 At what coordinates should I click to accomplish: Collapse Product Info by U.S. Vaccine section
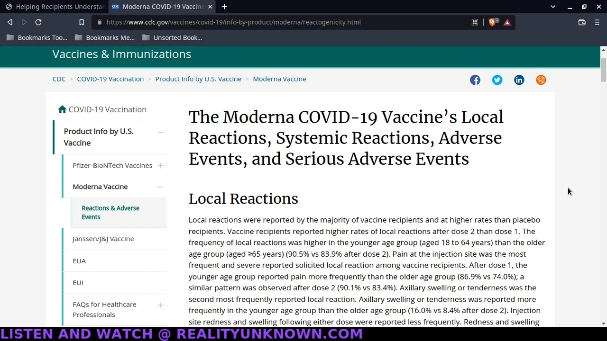click(161, 132)
